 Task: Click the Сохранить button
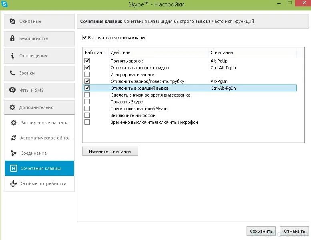click(x=261, y=231)
